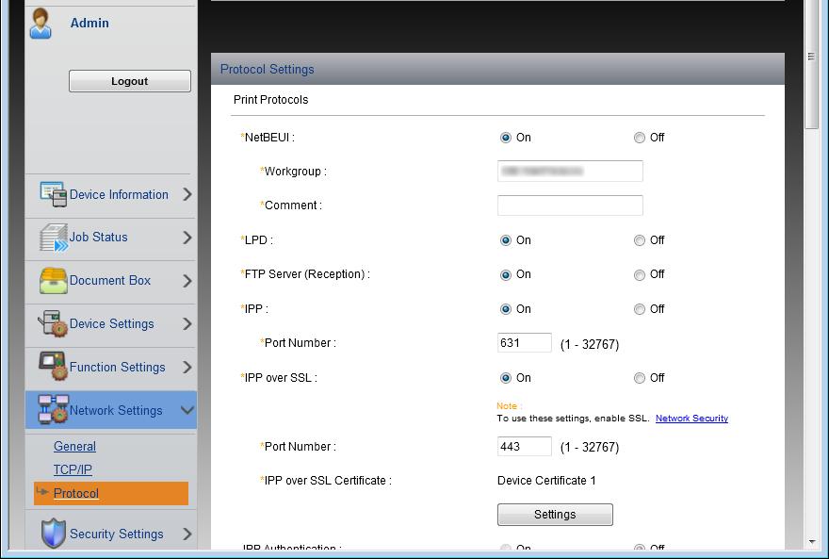Enable FTP Server (Reception)
Image resolution: width=829 pixels, height=559 pixels.
coord(506,274)
